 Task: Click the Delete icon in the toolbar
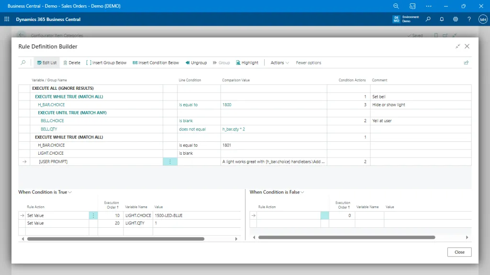tap(71, 63)
